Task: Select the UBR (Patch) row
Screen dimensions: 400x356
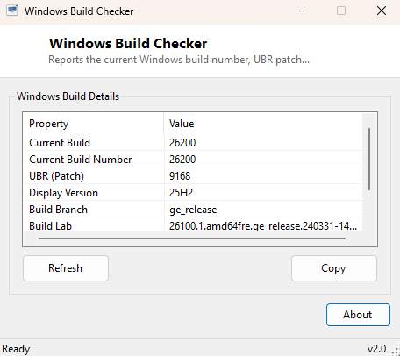Action: pyautogui.click(x=193, y=176)
